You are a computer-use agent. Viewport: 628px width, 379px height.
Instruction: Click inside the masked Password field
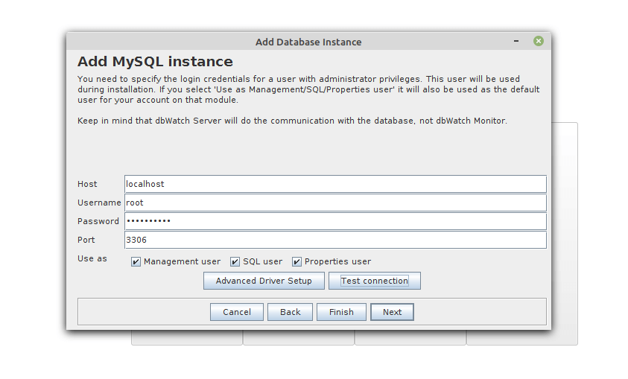click(335, 221)
